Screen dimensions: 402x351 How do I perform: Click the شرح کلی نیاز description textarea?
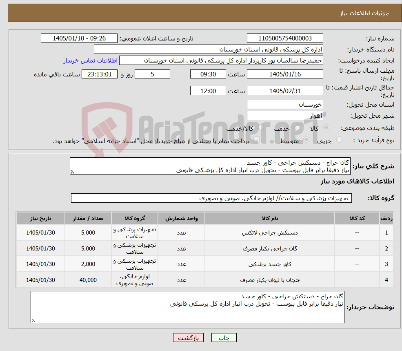pyautogui.click(x=210, y=166)
